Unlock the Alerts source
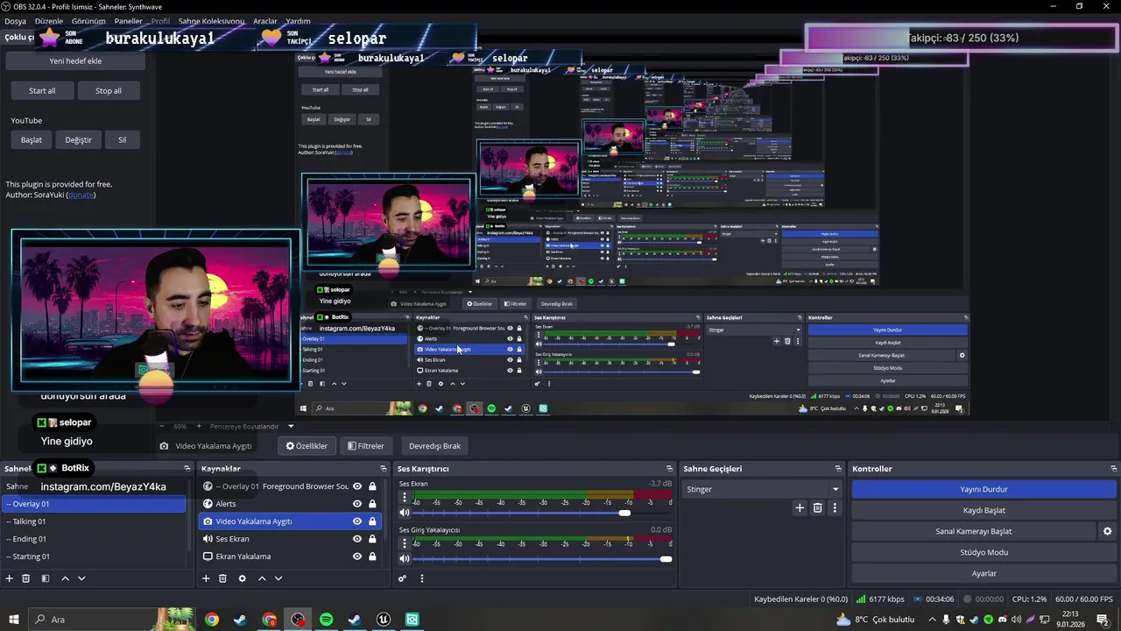 point(372,504)
